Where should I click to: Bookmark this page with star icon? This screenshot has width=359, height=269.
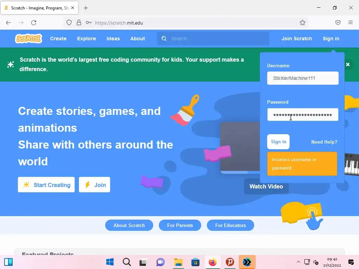(303, 22)
